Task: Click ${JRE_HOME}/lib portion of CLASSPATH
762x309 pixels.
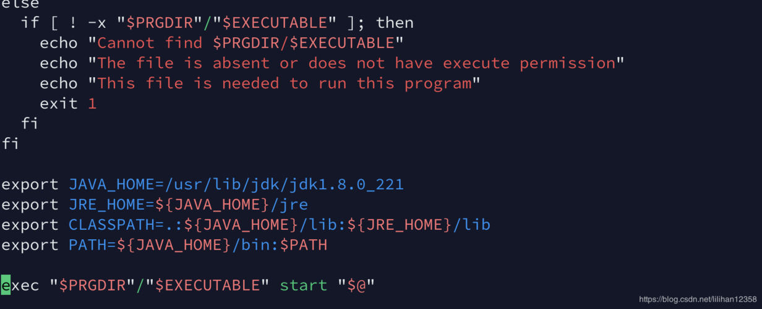Action: point(419,224)
